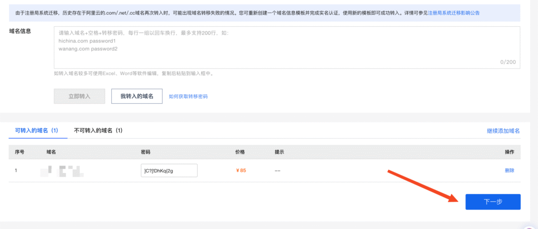Click the 密码 column header

tap(146, 152)
